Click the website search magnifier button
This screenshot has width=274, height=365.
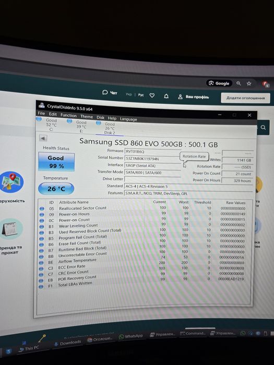click(x=263, y=127)
